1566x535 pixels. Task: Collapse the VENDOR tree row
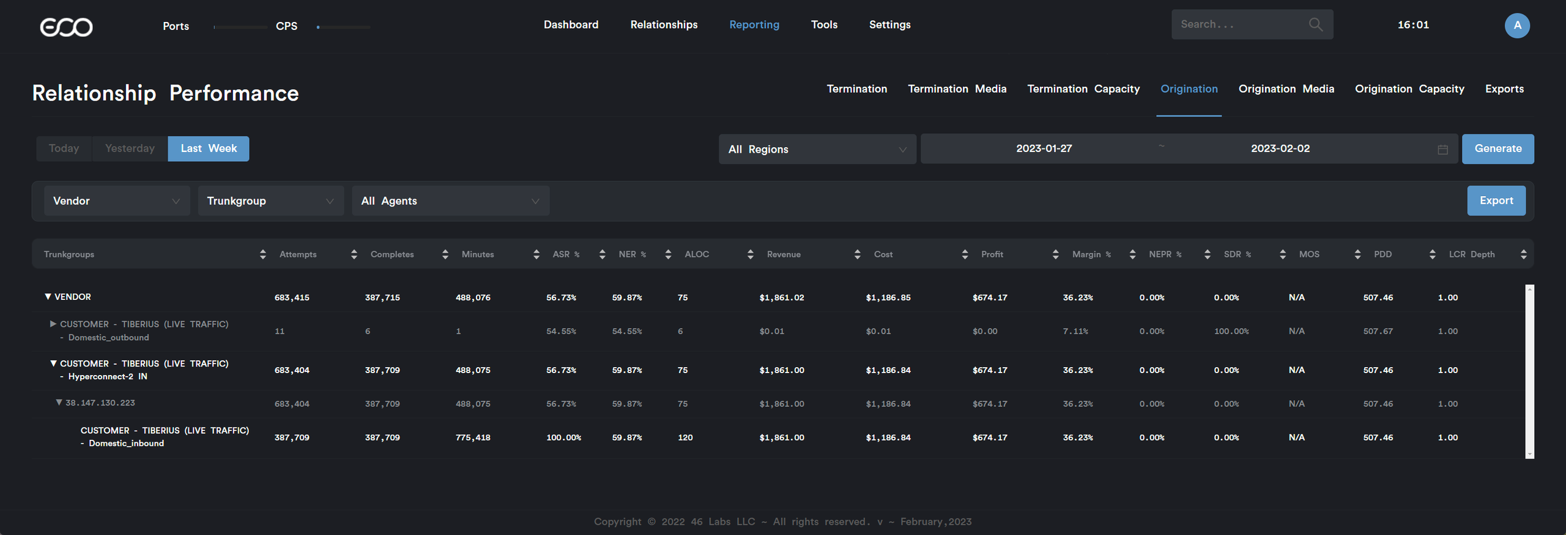tap(48, 297)
